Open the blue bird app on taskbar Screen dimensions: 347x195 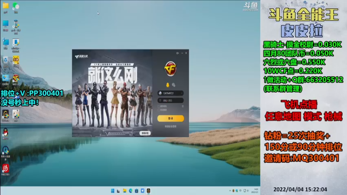tap(143, 191)
